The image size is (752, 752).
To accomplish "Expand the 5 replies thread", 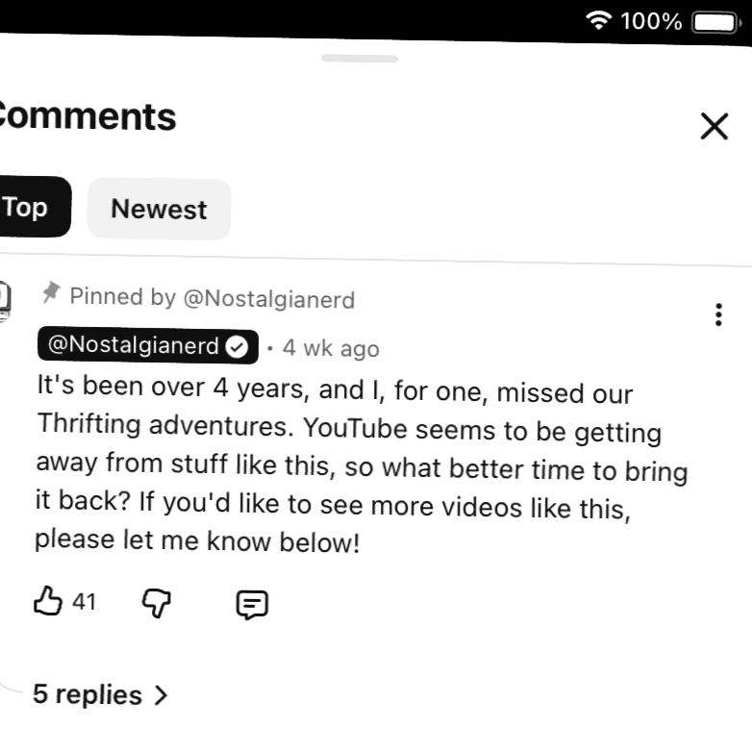I will [88, 694].
